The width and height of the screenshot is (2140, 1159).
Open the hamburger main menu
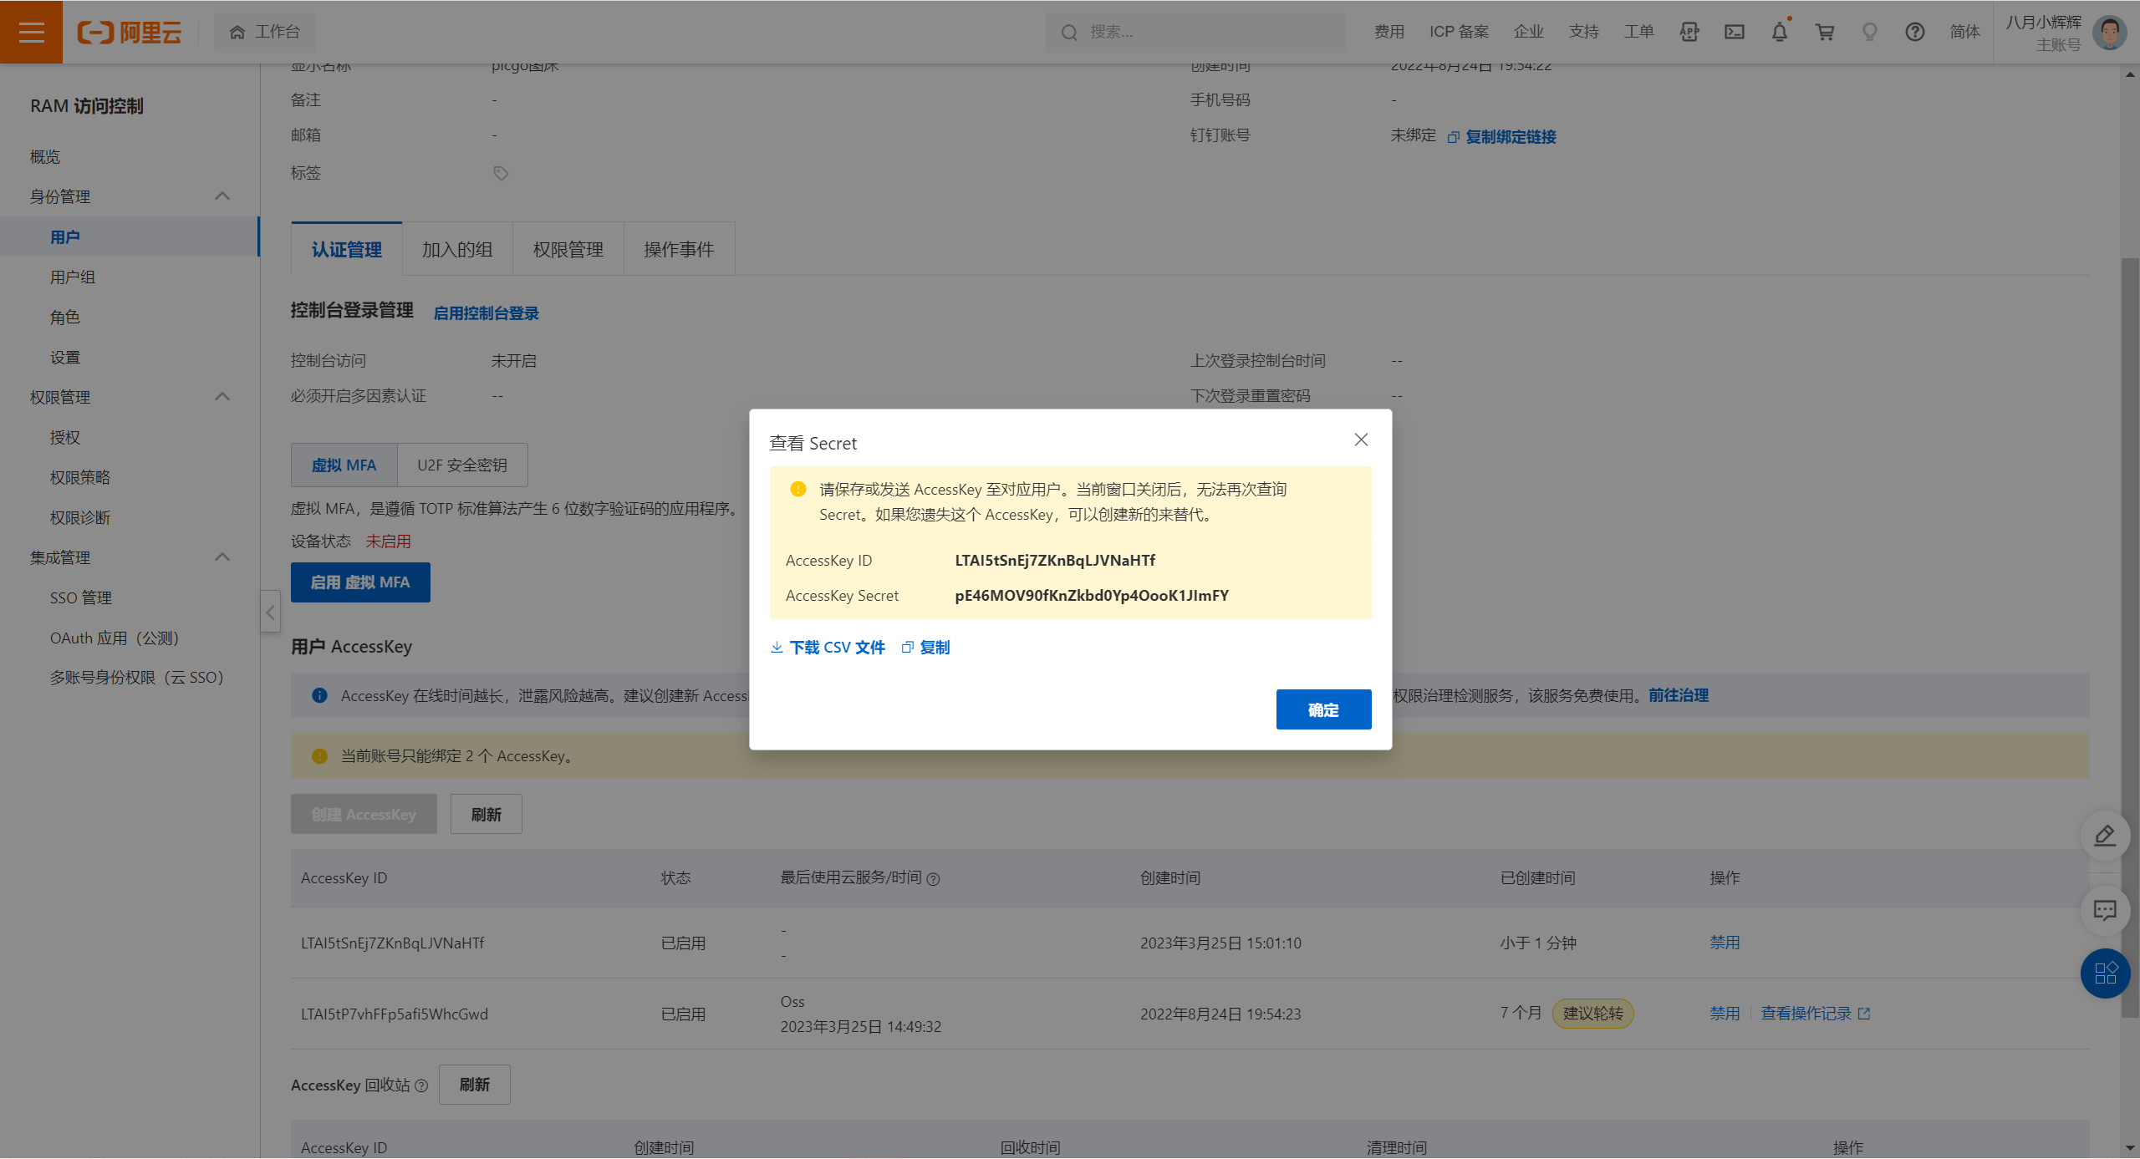31,32
